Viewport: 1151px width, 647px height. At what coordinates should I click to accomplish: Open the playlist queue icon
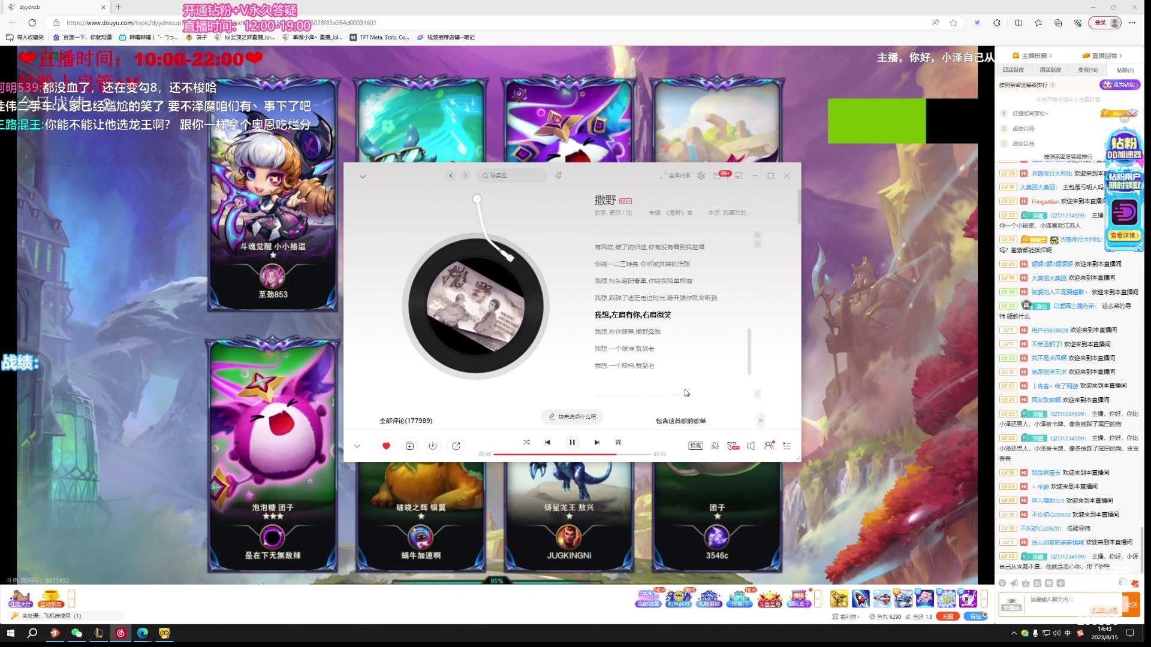787,446
